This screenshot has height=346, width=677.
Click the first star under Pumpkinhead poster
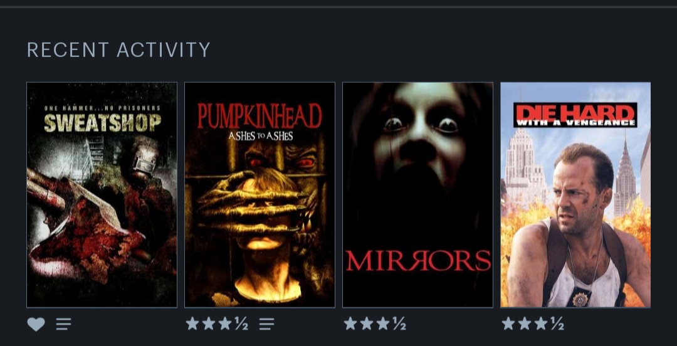192,323
